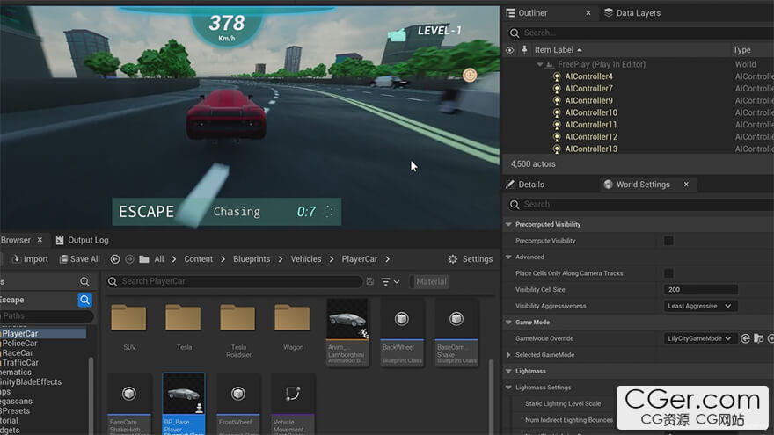The height and width of the screenshot is (435, 774).
Task: Click the sources panel search icon
Action: coord(85,281)
